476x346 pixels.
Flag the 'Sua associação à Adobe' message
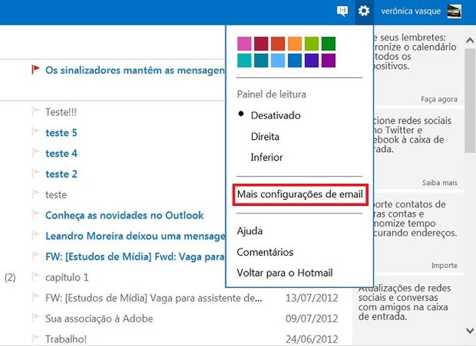[36, 318]
